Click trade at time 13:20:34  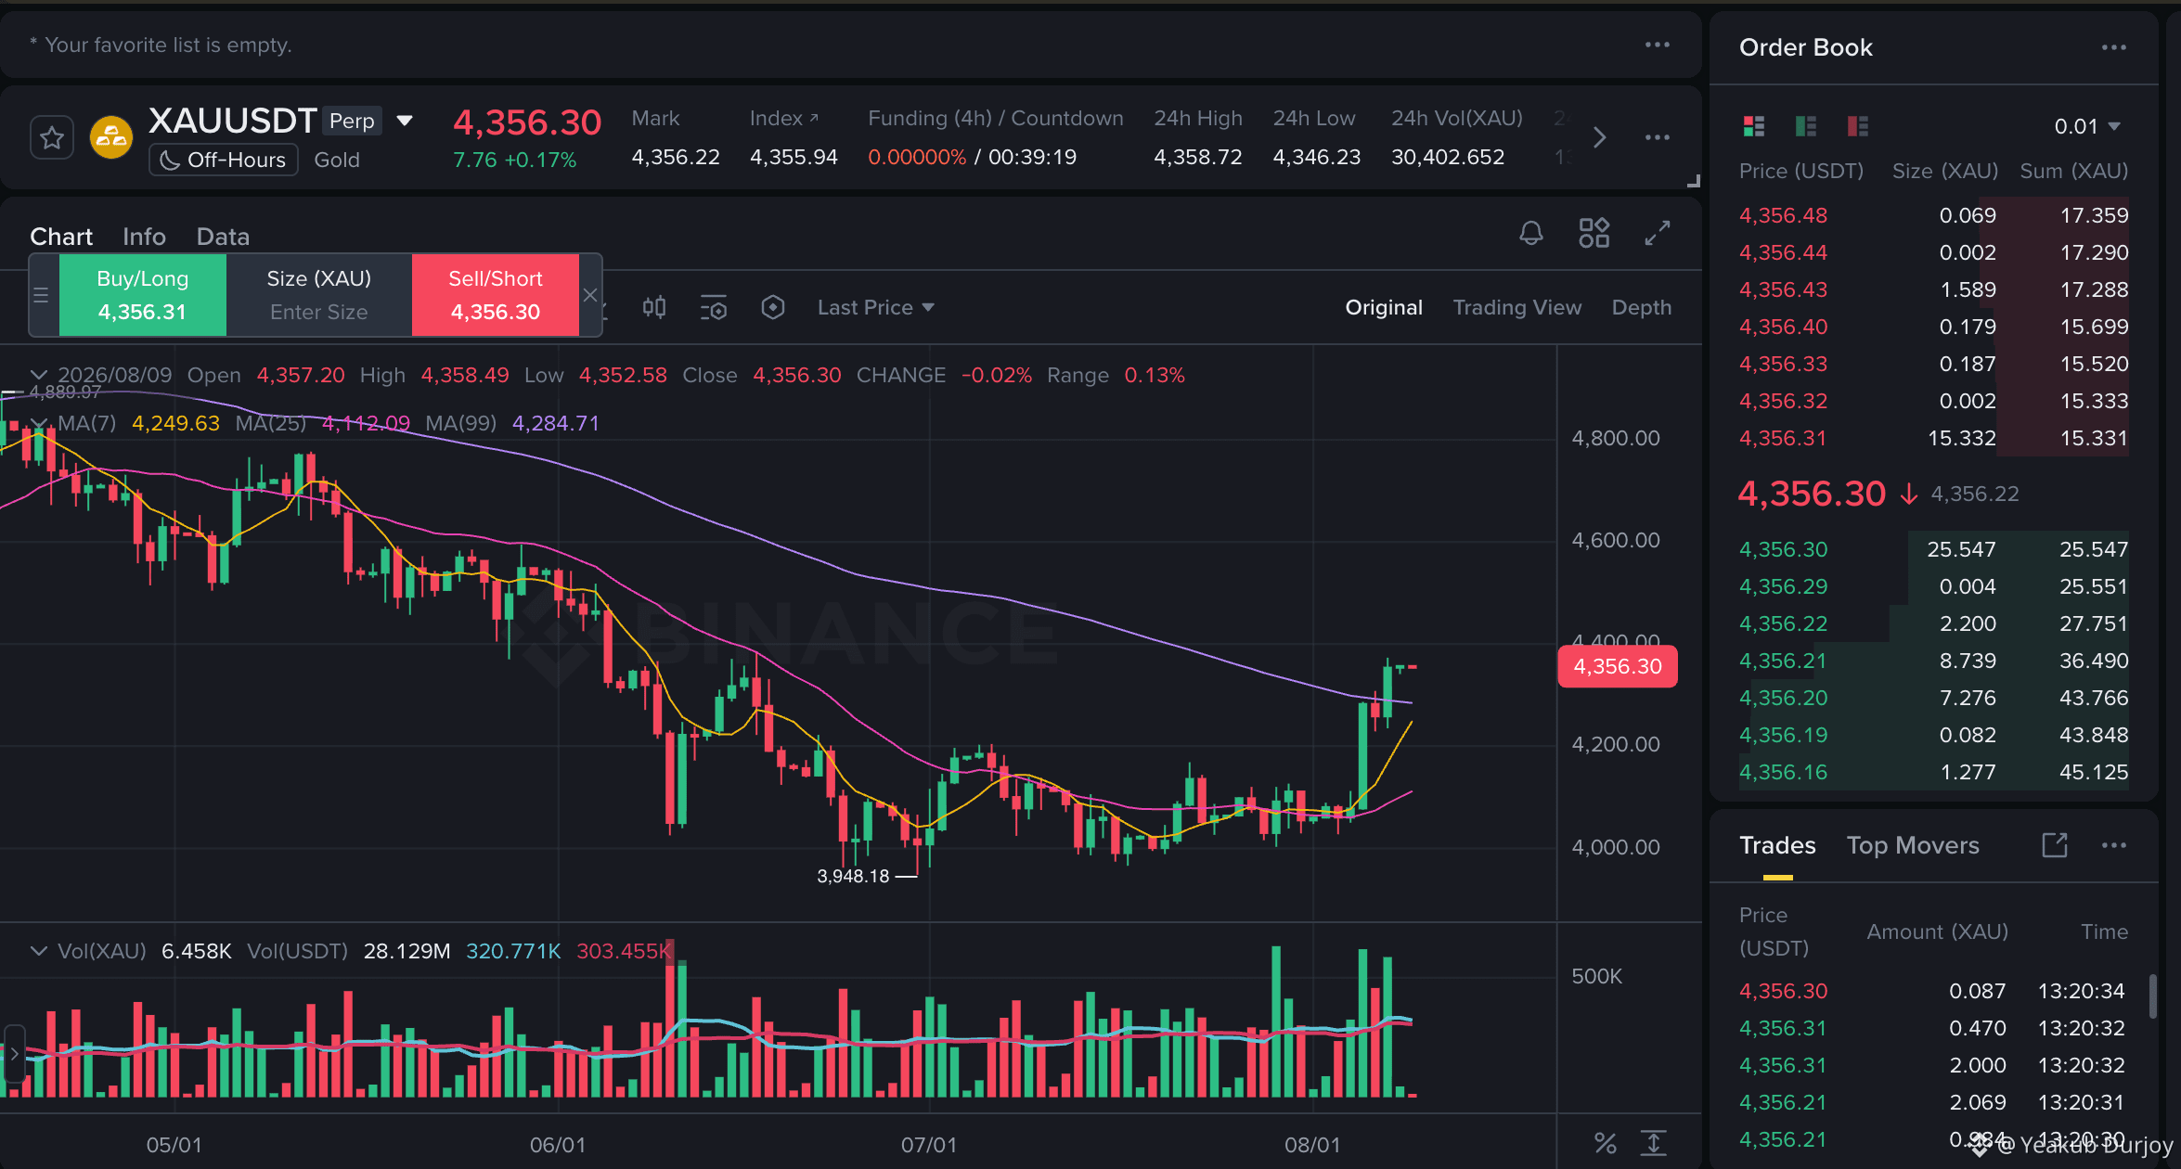point(1932,991)
